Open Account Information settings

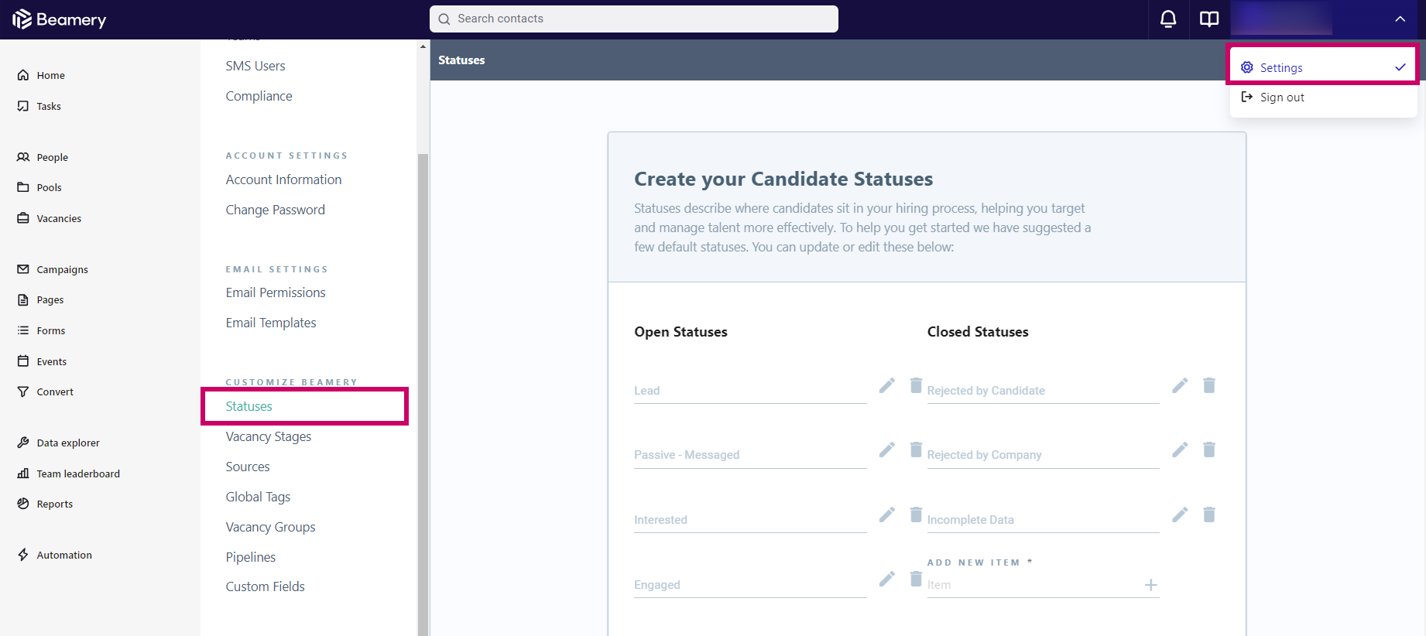pos(283,180)
